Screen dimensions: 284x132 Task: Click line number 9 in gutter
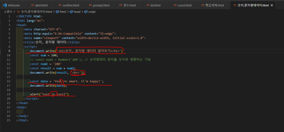click(9, 51)
